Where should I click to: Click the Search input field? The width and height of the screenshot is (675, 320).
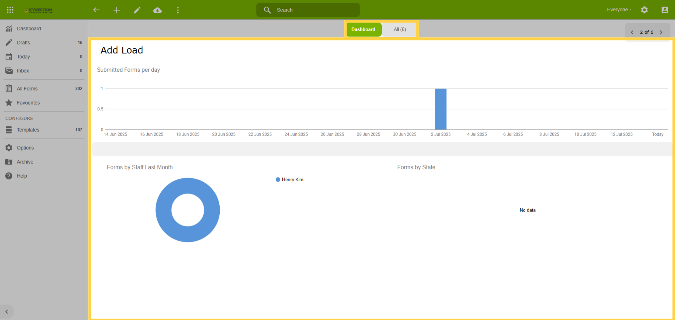(x=308, y=10)
